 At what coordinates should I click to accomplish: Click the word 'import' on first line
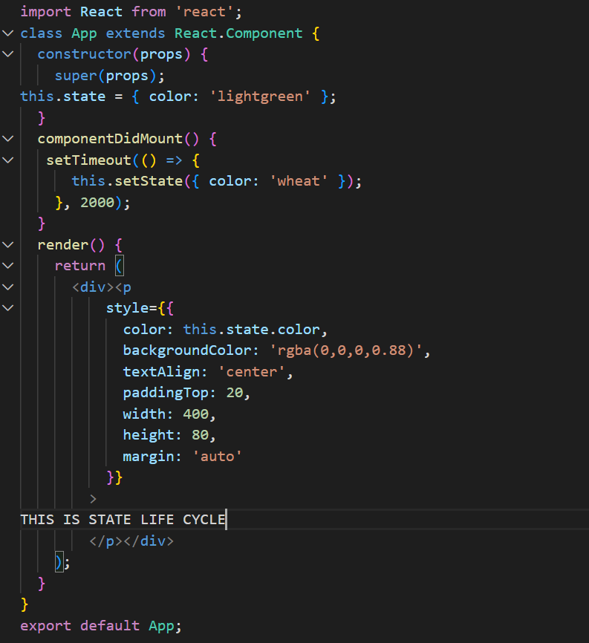tap(45, 12)
